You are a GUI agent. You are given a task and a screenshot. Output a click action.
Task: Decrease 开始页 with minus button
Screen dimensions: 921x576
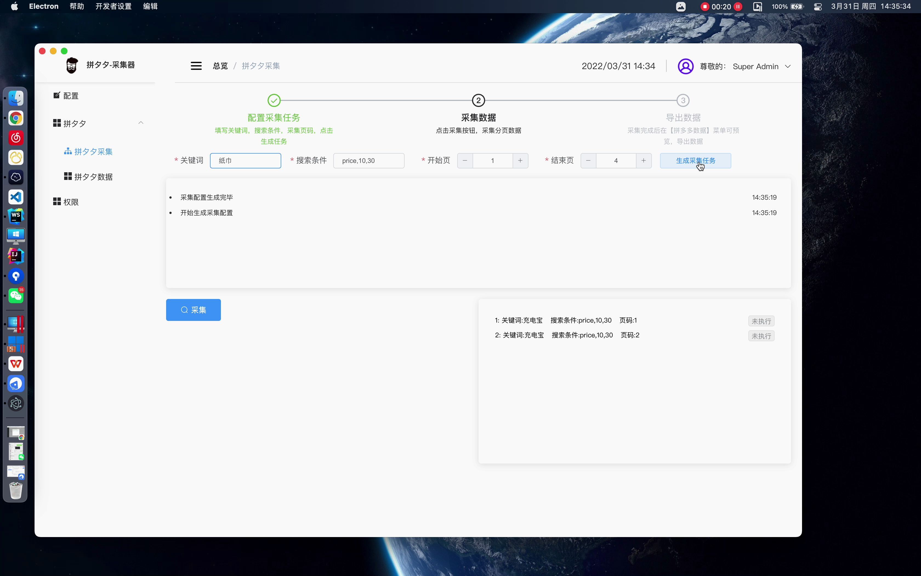point(465,160)
